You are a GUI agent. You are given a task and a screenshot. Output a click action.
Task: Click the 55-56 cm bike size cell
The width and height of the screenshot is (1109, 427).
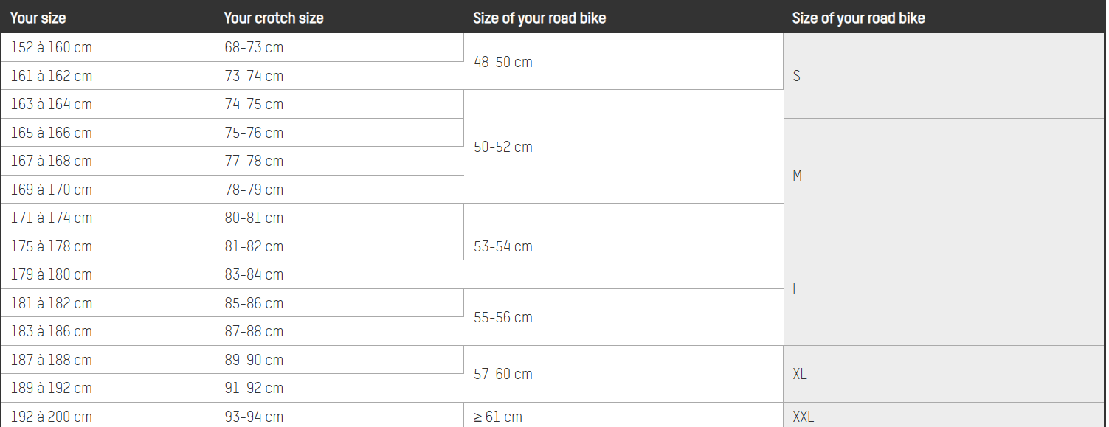(502, 317)
